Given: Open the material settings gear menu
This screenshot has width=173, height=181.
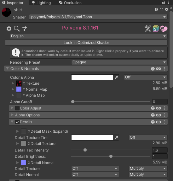Looking at the screenshot, I should point(166,9).
